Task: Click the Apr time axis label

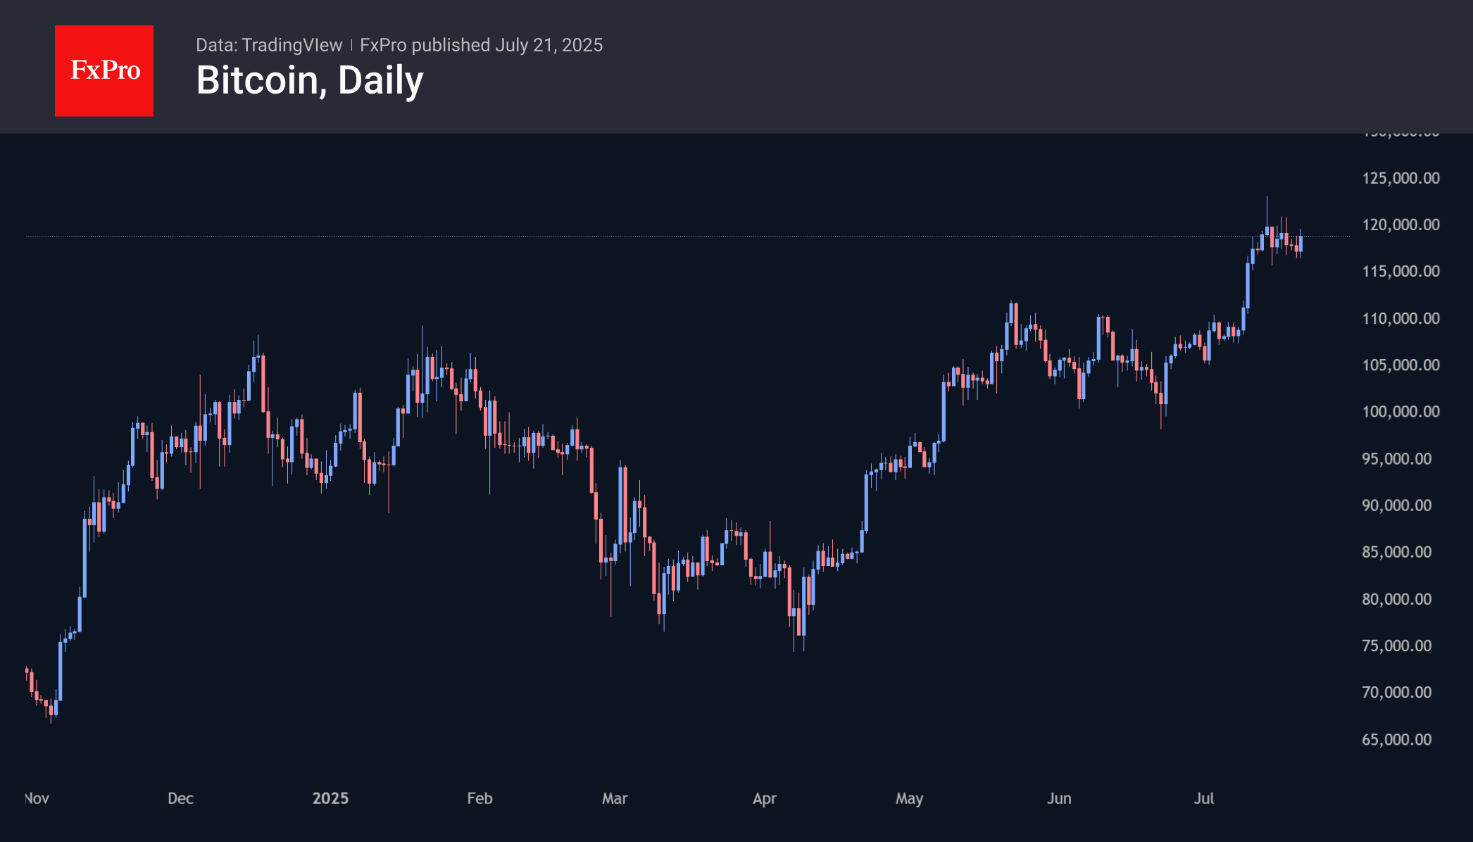Action: point(765,798)
